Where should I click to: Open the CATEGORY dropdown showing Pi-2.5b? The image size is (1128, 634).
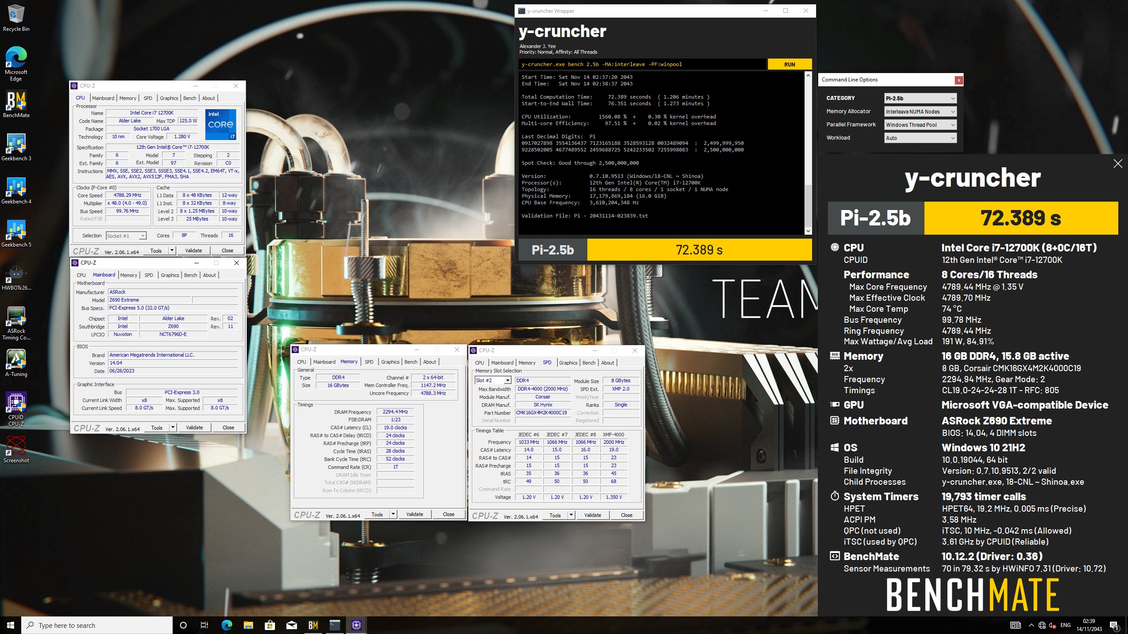click(x=920, y=99)
